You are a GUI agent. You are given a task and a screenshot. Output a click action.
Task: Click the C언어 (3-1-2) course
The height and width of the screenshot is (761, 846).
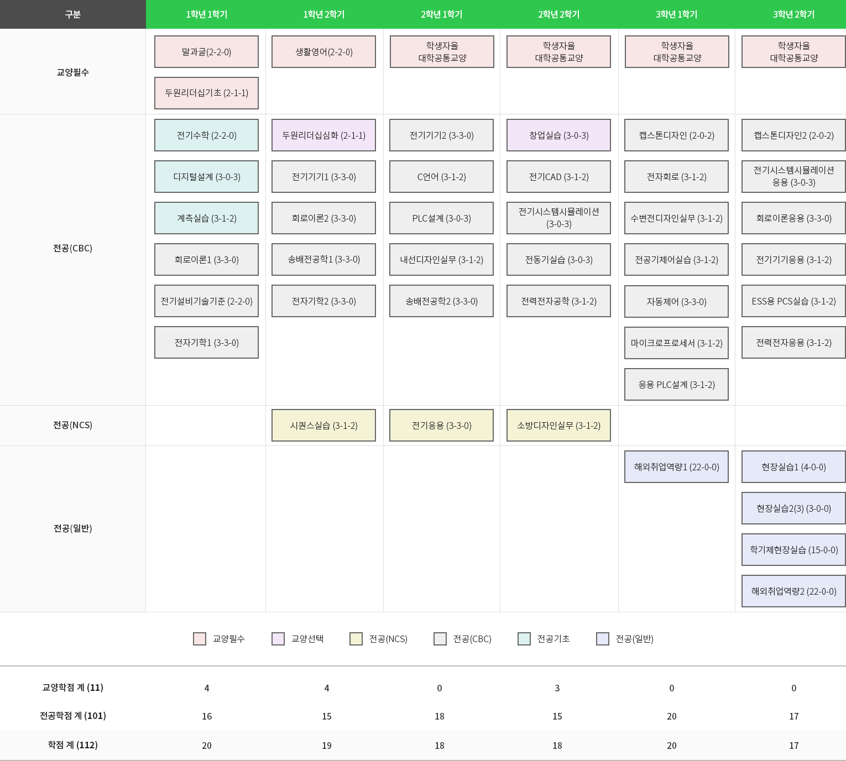tap(441, 177)
